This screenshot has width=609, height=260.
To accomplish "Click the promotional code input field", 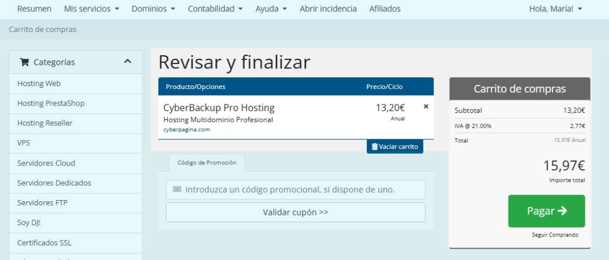I will [296, 189].
